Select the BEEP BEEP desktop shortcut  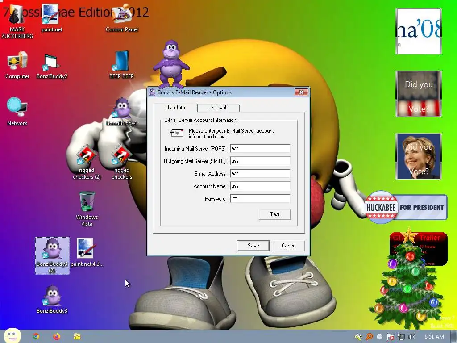tap(121, 65)
